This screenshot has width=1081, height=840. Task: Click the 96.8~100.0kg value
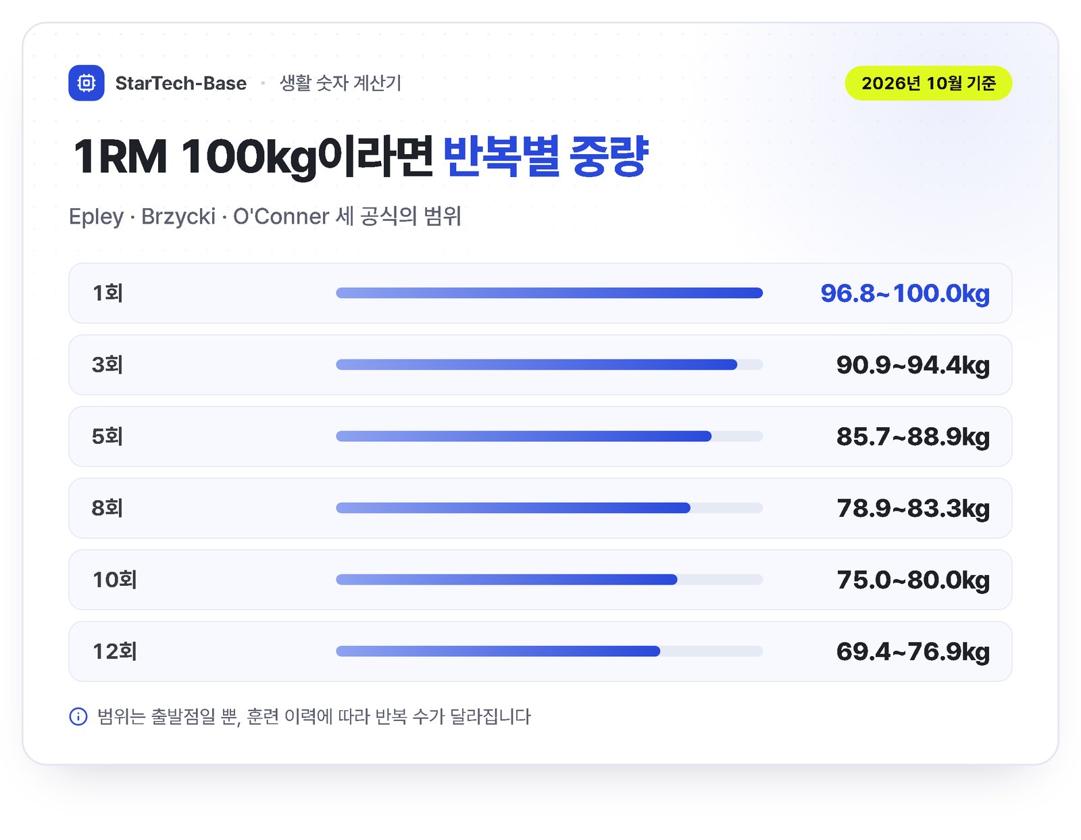[x=905, y=293]
